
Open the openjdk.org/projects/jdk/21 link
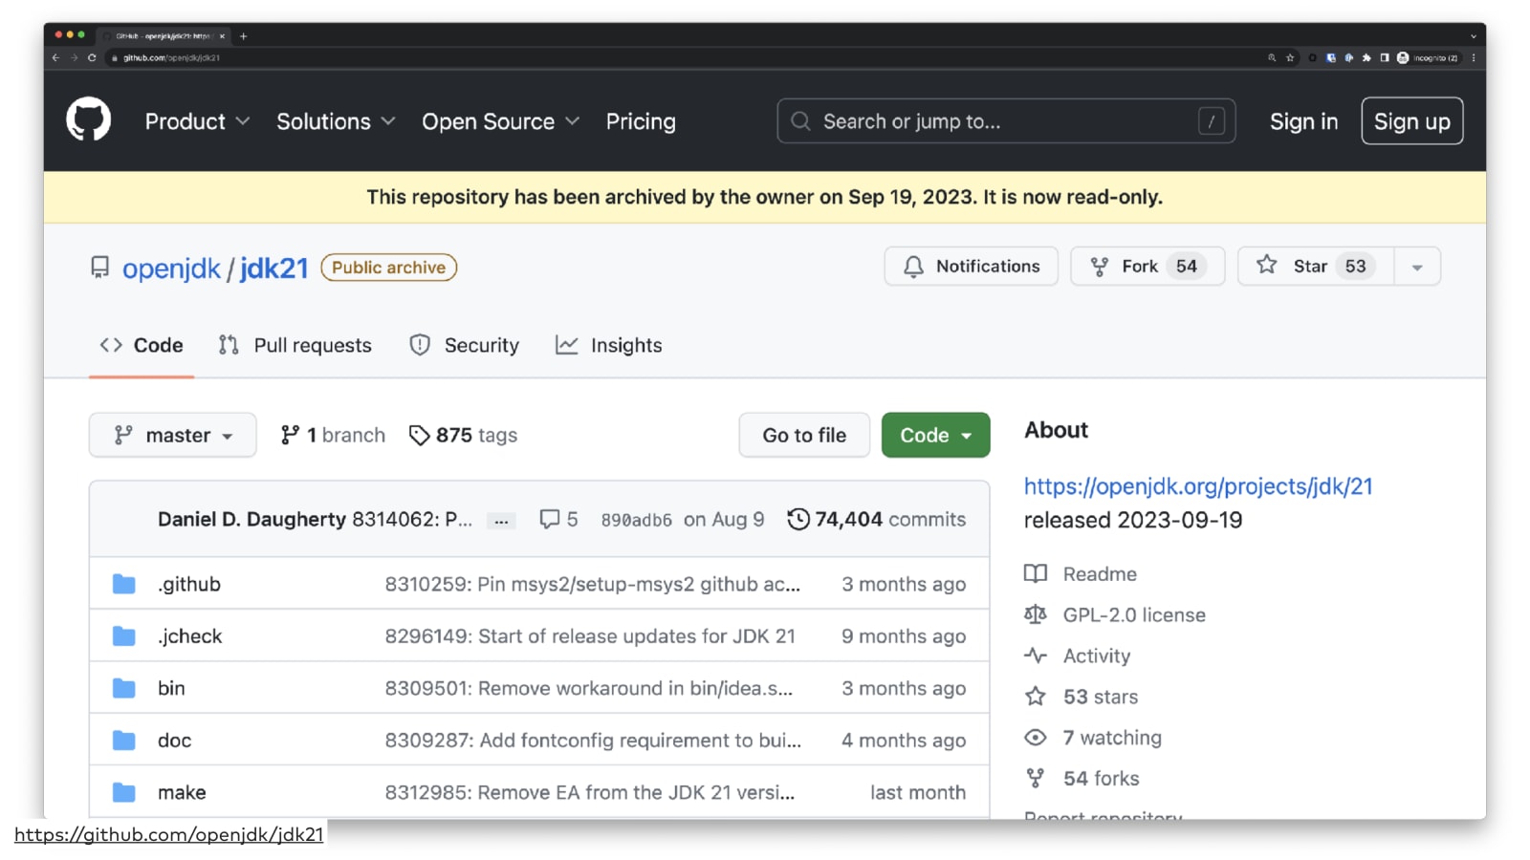click(x=1198, y=486)
